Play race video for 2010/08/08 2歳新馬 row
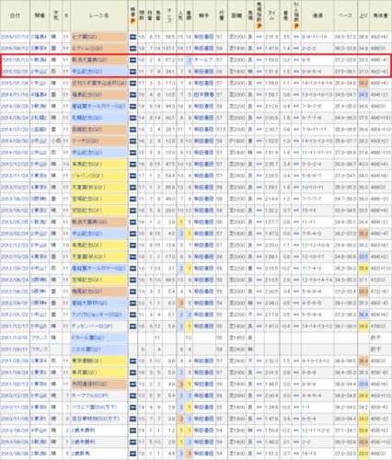 point(133,454)
